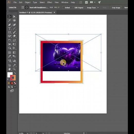
Task: Select the Shape Builder tool
Action: tap(10, 48)
